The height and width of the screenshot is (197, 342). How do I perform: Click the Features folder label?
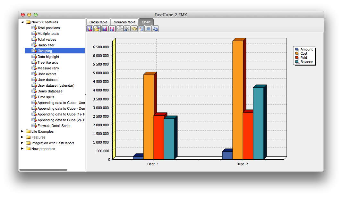click(38, 137)
